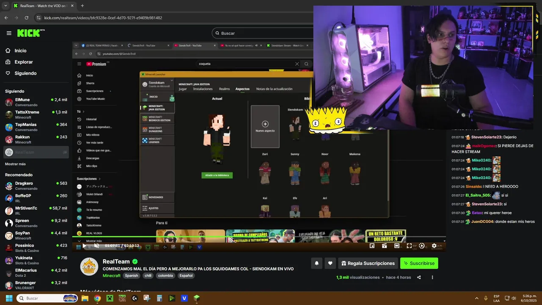
Task: Share the VOD via share icon
Action: click(x=419, y=277)
